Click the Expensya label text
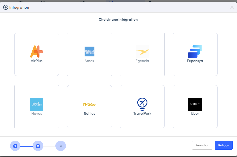The height and width of the screenshot is (157, 237). pos(195,61)
